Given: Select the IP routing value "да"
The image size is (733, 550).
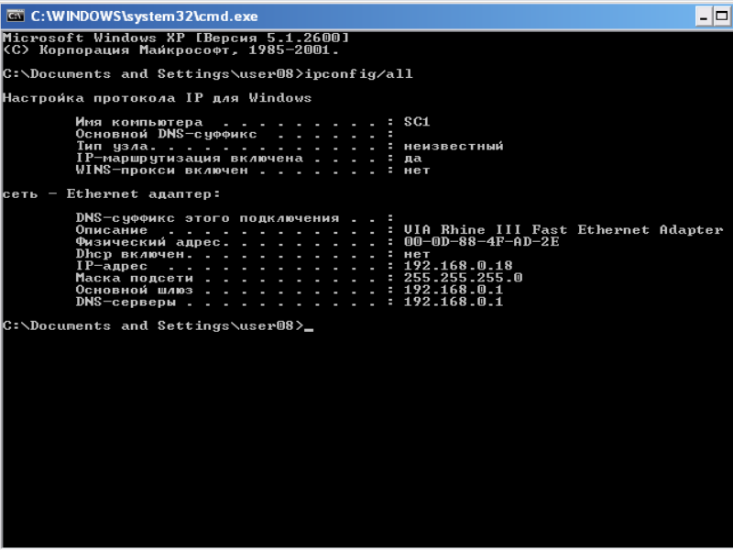Looking at the screenshot, I should (413, 159).
